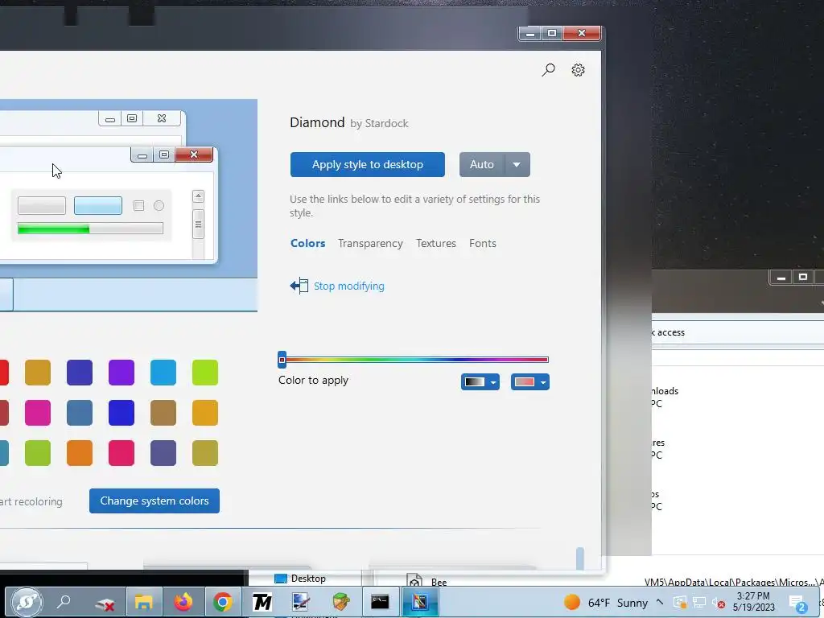The image size is (824, 618).
Task: Click the 'by Stardock' author text
Action: 380,123
